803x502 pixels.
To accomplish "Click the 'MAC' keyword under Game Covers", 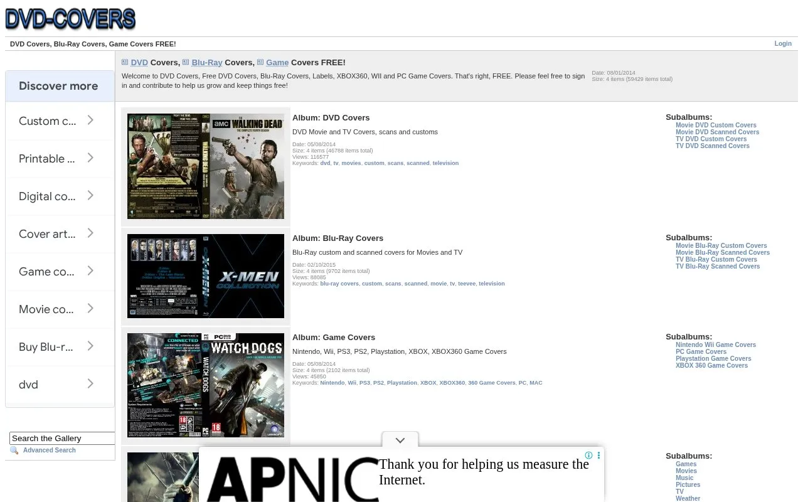I will tap(536, 383).
